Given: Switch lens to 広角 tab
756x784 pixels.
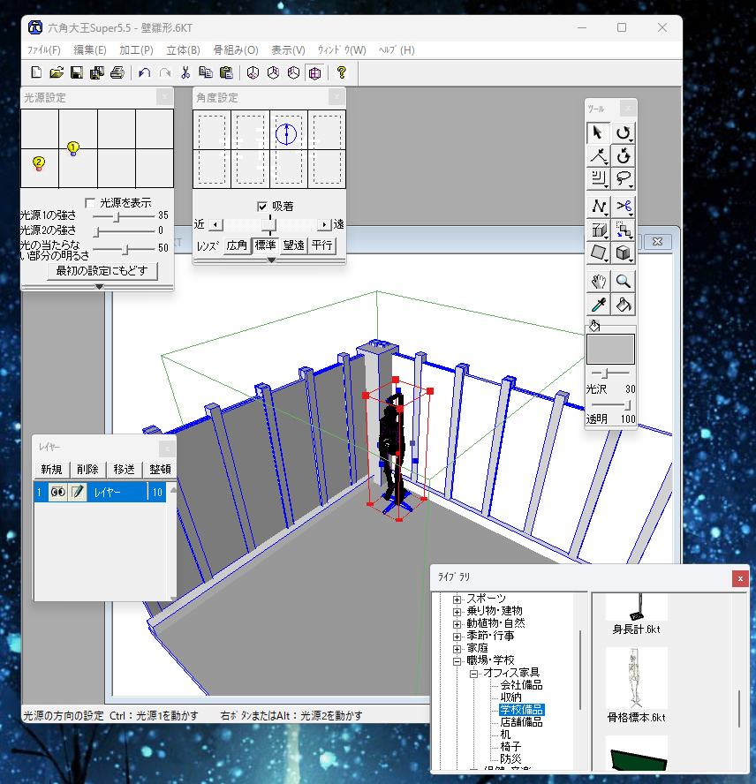Looking at the screenshot, I should (237, 245).
